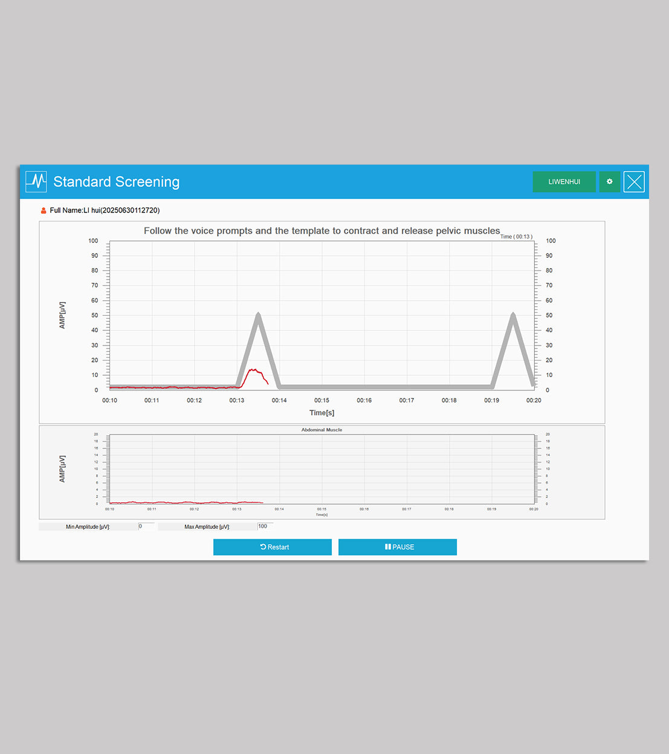
Task: Click the 00:10 time axis label
Action: (110, 401)
